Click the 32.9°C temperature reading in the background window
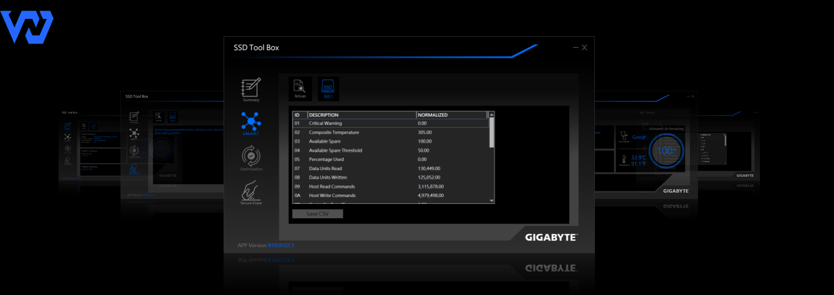The width and height of the screenshot is (834, 295). (639, 157)
